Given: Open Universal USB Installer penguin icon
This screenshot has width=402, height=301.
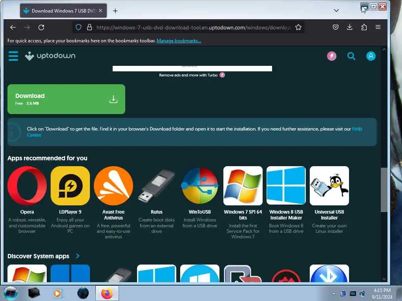Looking at the screenshot, I should click(329, 186).
